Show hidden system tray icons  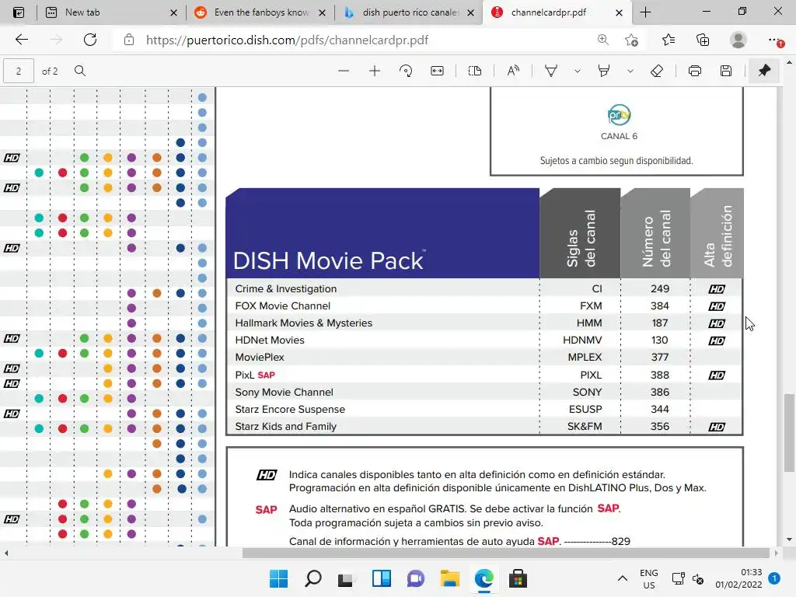tap(622, 578)
